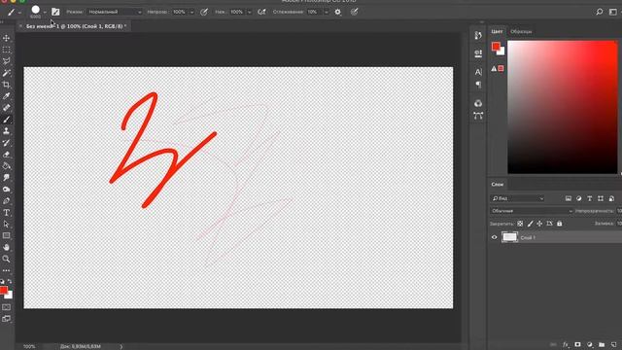The image size is (622, 350).
Task: Open smoothing options gear icon
Action: pyautogui.click(x=338, y=12)
